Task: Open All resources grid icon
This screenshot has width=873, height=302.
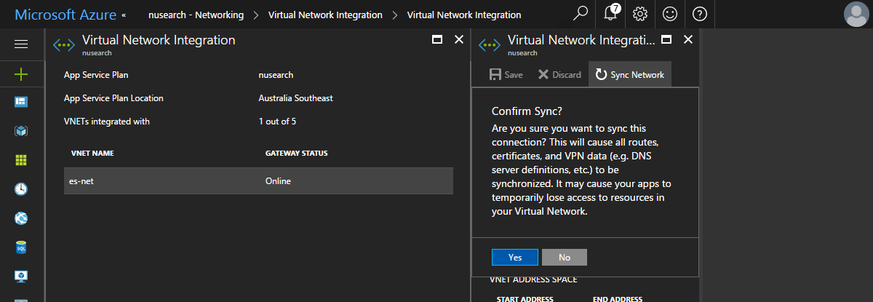Action: coord(21,160)
